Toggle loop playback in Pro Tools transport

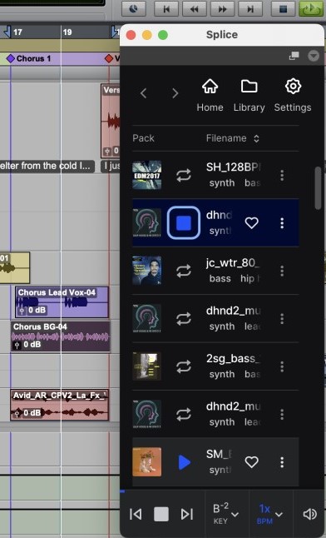(x=311, y=8)
